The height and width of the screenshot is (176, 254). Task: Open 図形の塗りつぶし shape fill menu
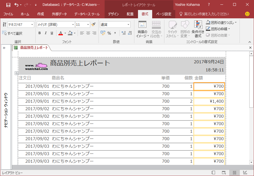click(221, 22)
